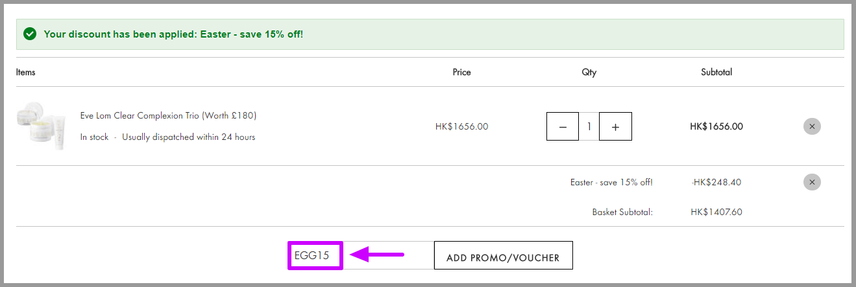Remove Eve Lom item from basket
The width and height of the screenshot is (856, 287).
(x=812, y=126)
